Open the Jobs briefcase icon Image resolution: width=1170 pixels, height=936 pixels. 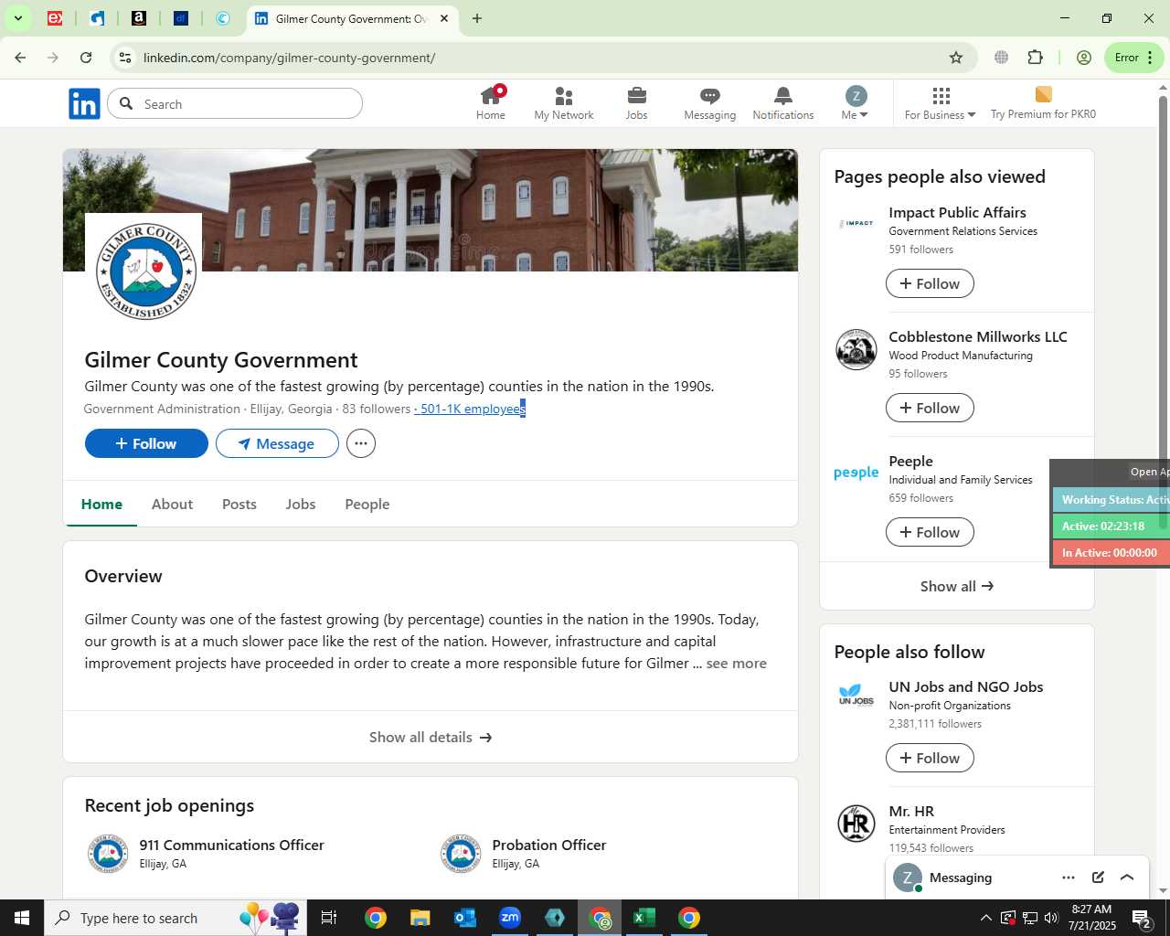pyautogui.click(x=636, y=103)
